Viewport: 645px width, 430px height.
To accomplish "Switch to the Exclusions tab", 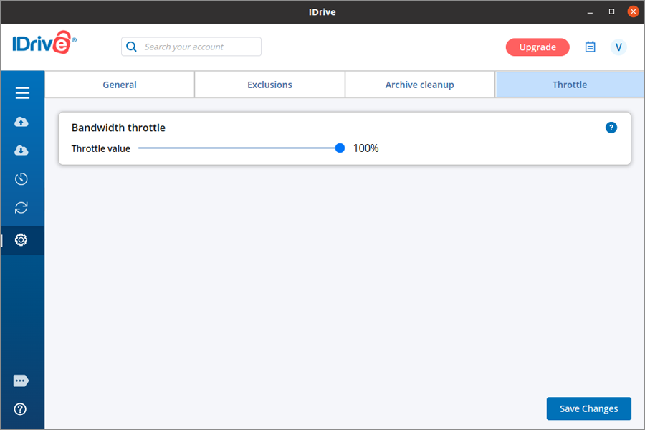I will (x=269, y=85).
